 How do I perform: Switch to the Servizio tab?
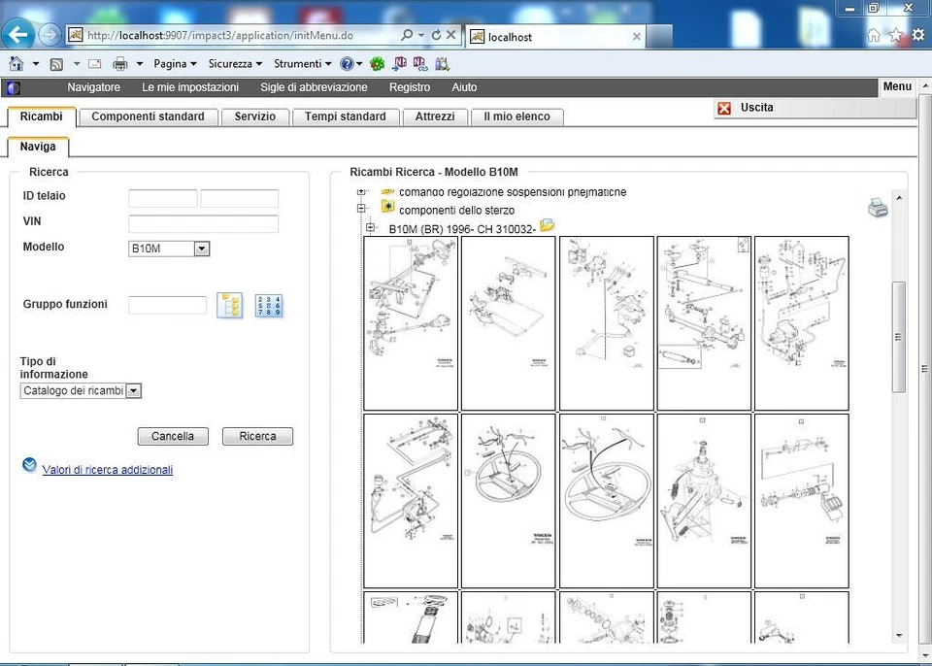pos(254,117)
